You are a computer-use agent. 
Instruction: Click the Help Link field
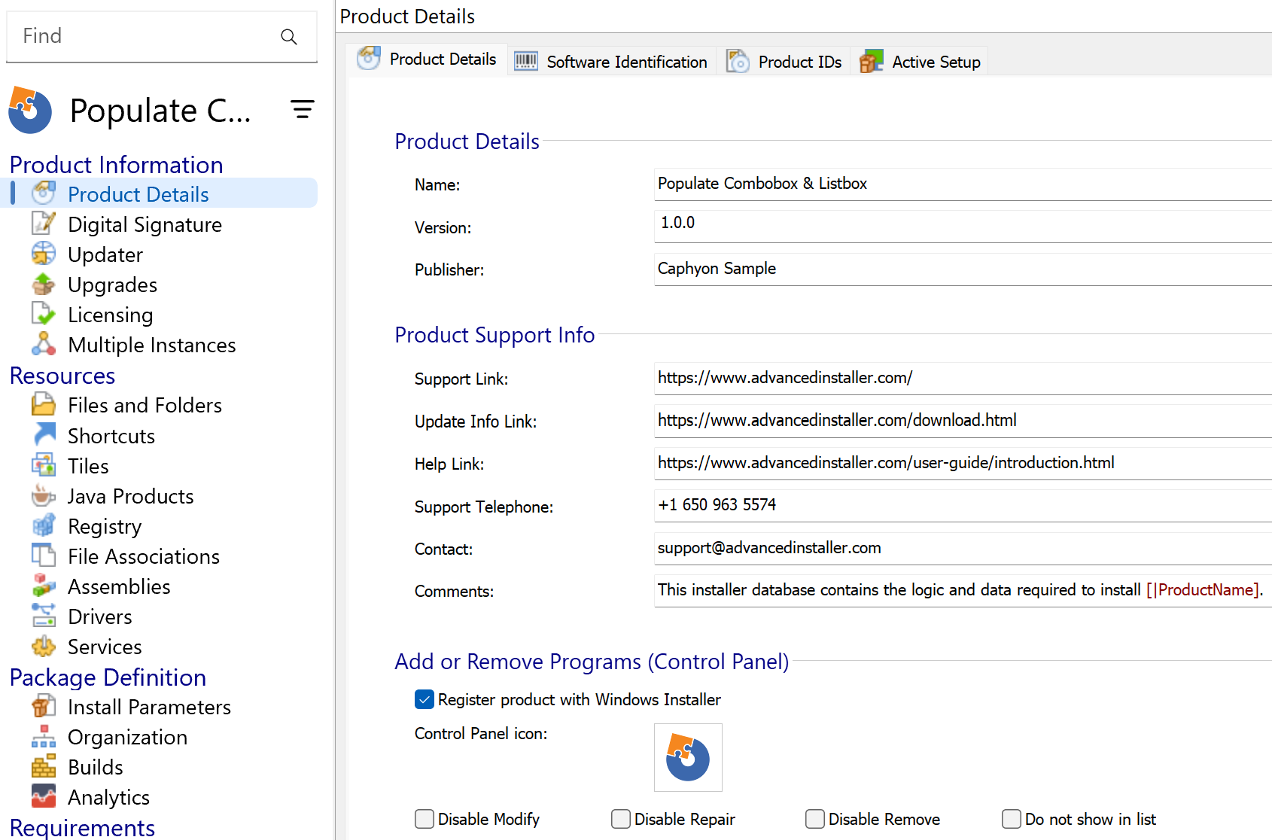(963, 463)
